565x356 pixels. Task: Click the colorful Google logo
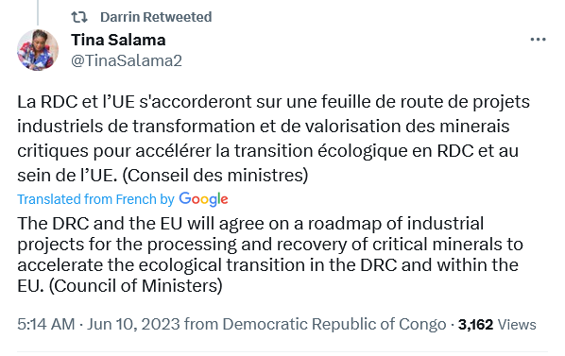tap(203, 199)
